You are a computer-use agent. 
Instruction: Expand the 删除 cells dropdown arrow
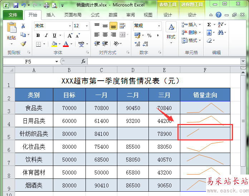point(200,33)
